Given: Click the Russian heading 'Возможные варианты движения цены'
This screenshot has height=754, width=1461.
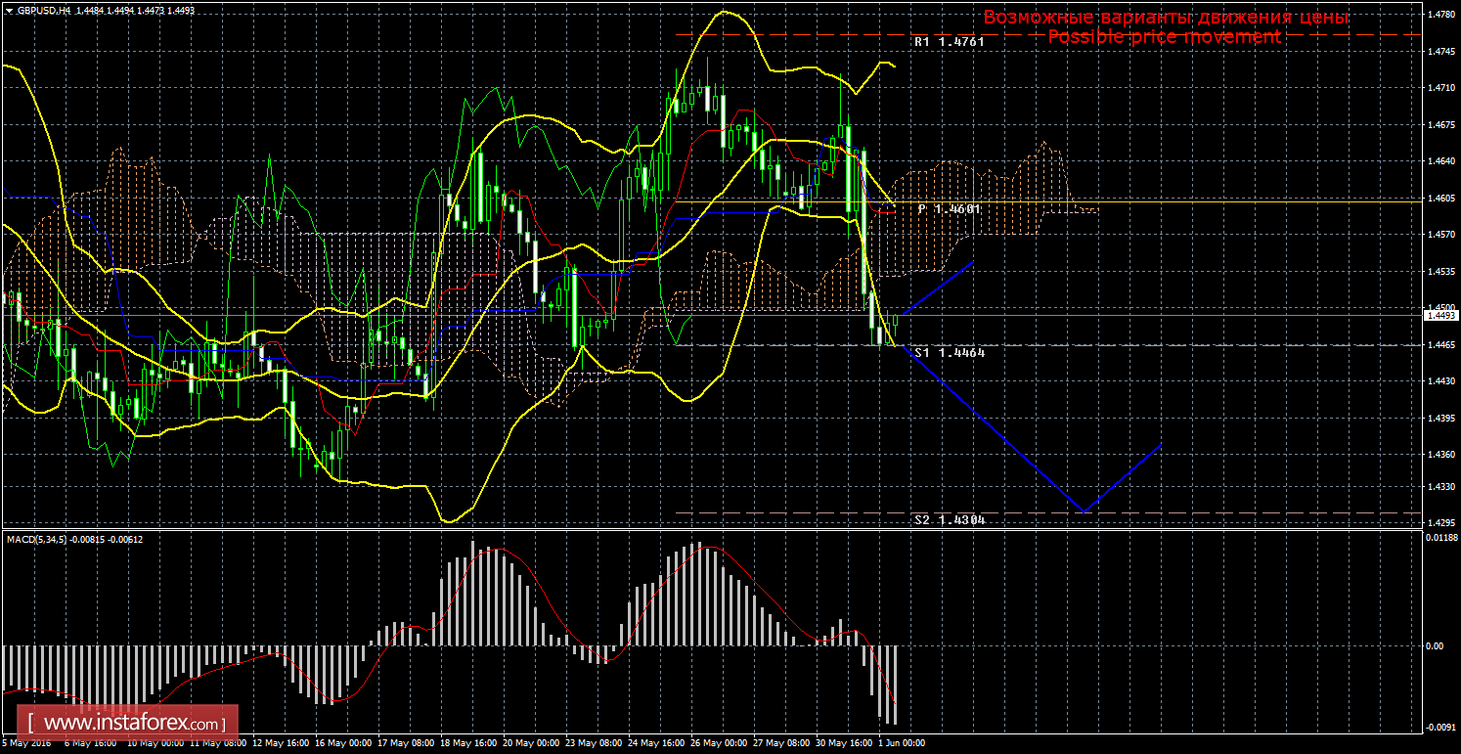Looking at the screenshot, I should click(1166, 18).
